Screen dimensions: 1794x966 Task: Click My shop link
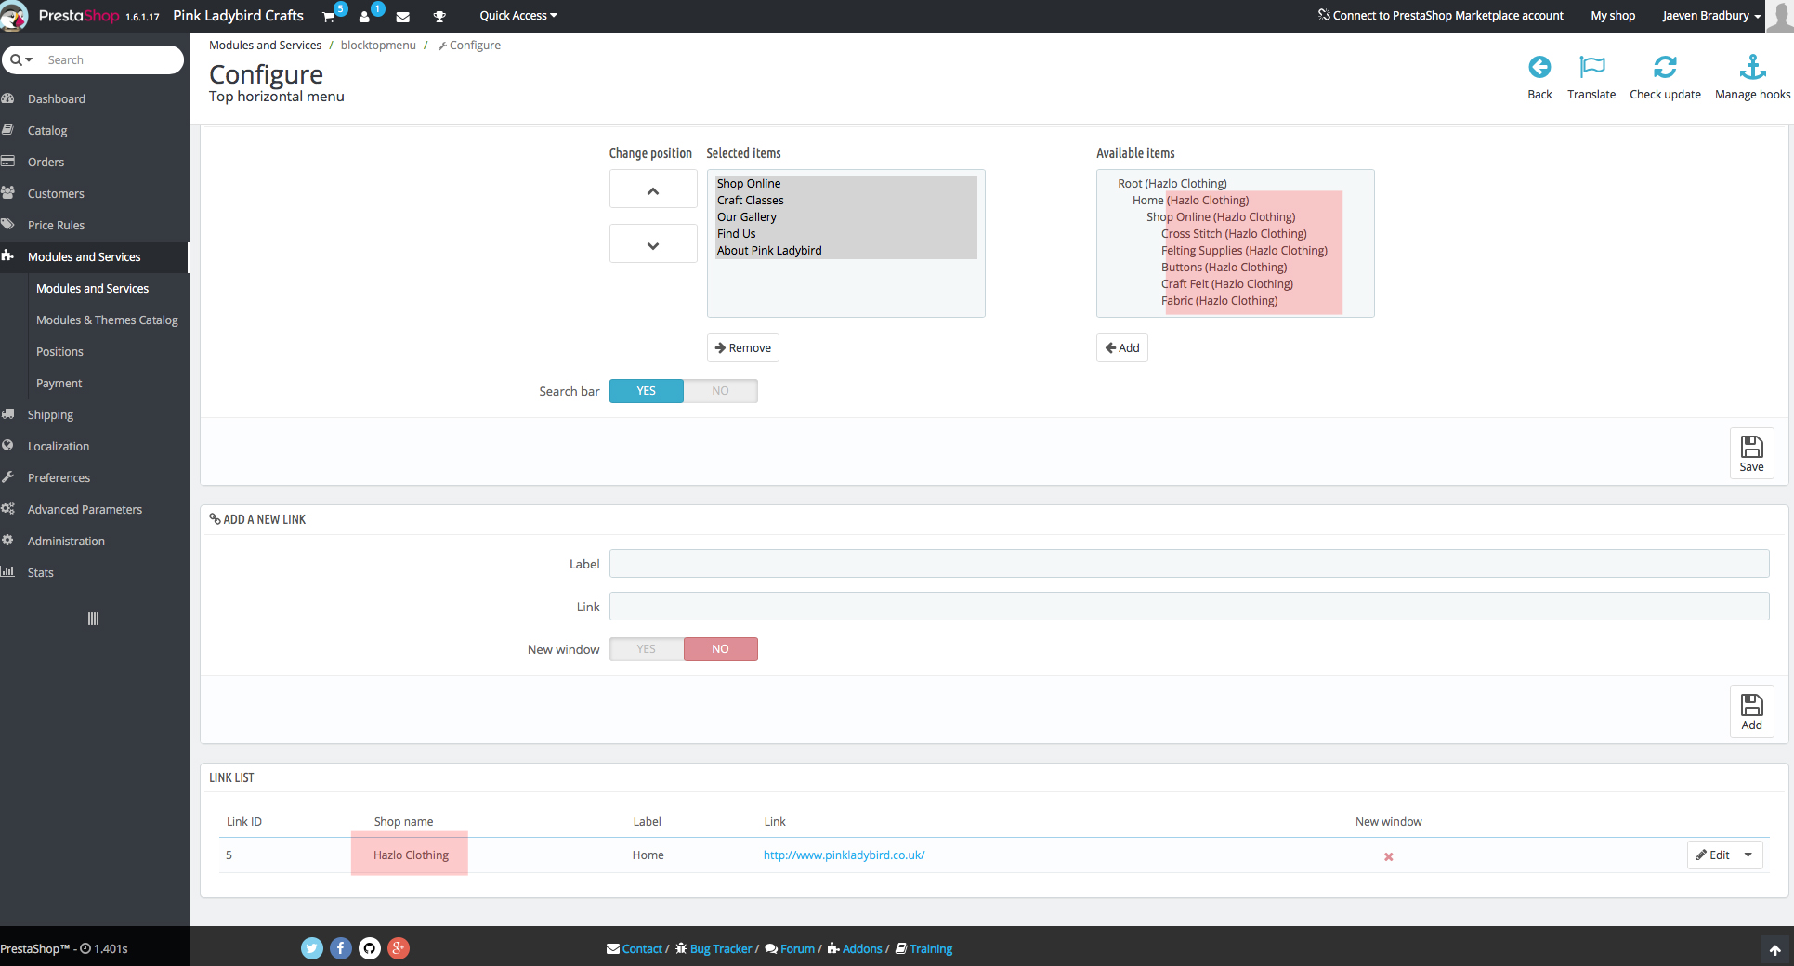pyautogui.click(x=1613, y=16)
